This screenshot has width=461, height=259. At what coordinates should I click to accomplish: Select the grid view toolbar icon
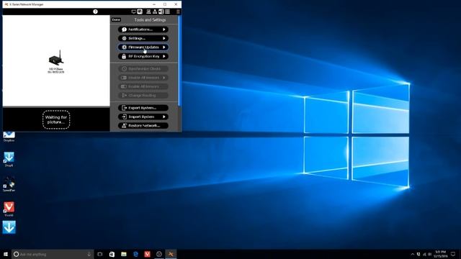tap(167, 12)
